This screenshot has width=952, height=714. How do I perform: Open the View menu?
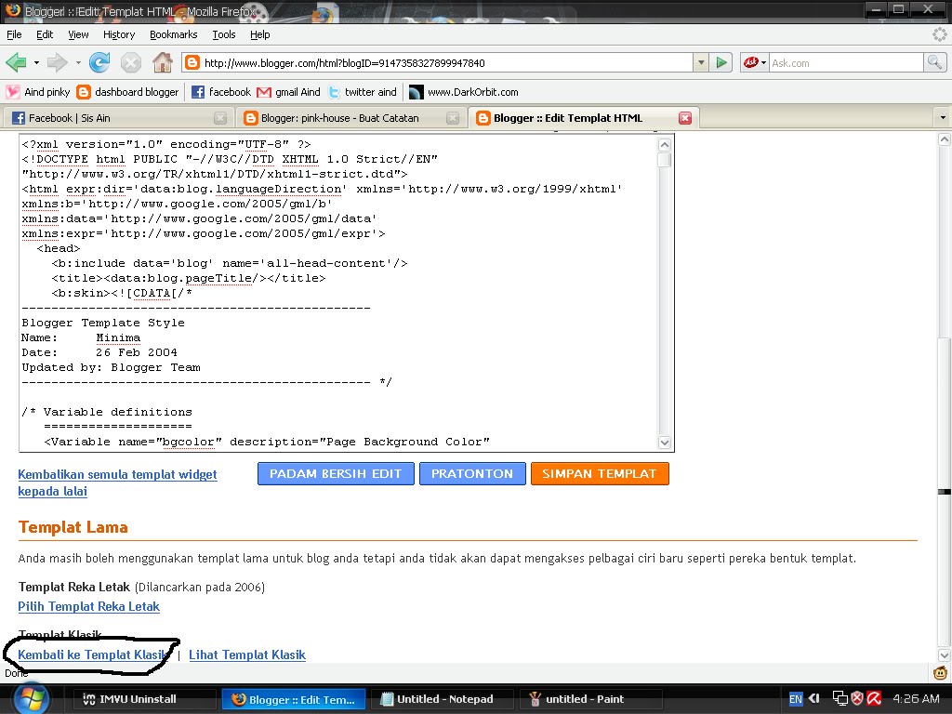coord(78,34)
